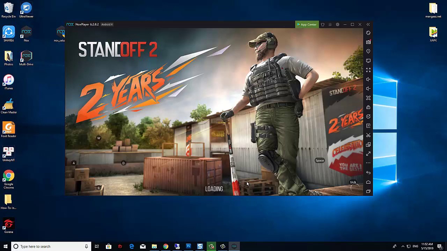This screenshot has height=251, width=447.
Task: Click the My Computer screen icon in sidebar
Action: pyautogui.click(x=368, y=61)
